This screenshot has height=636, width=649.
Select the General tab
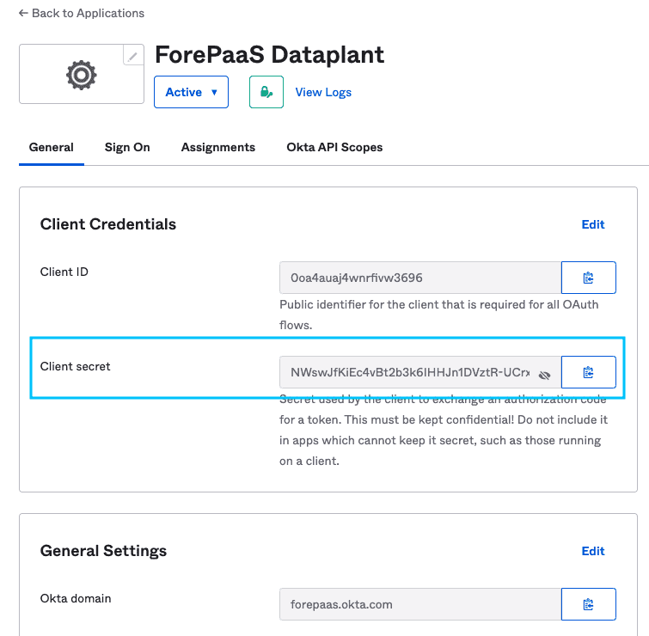coord(52,147)
